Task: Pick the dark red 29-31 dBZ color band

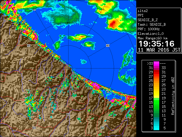Action: (x=156, y=72)
